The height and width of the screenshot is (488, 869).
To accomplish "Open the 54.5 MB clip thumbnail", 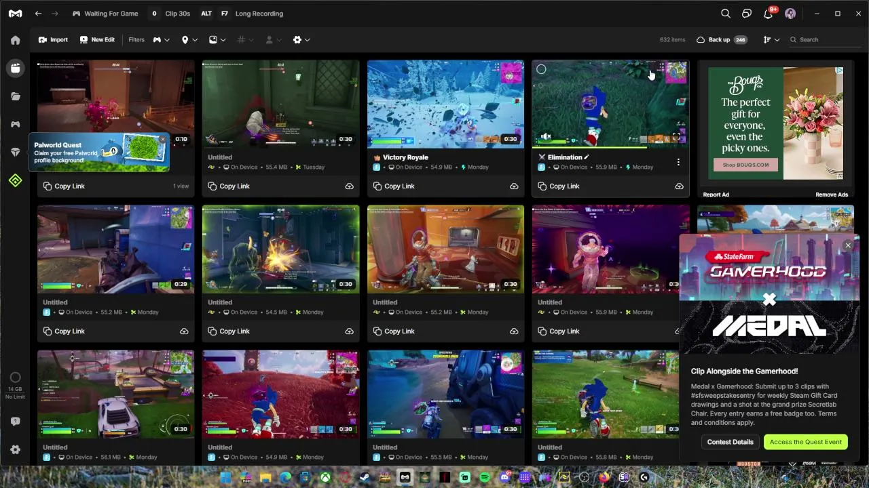I will click(280, 249).
